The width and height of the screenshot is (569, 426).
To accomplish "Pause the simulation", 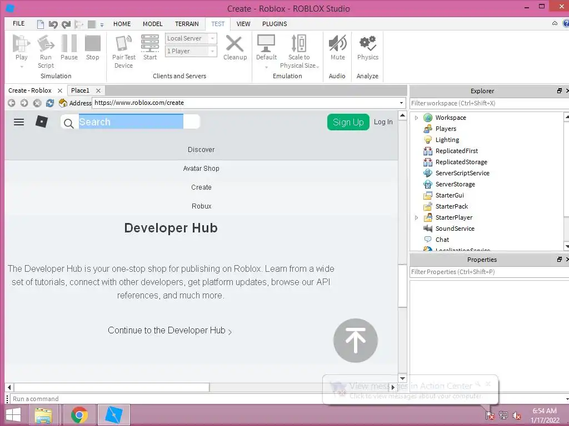I will pyautogui.click(x=69, y=43).
